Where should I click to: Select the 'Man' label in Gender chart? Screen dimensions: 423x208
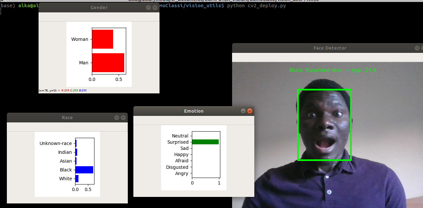click(x=84, y=63)
